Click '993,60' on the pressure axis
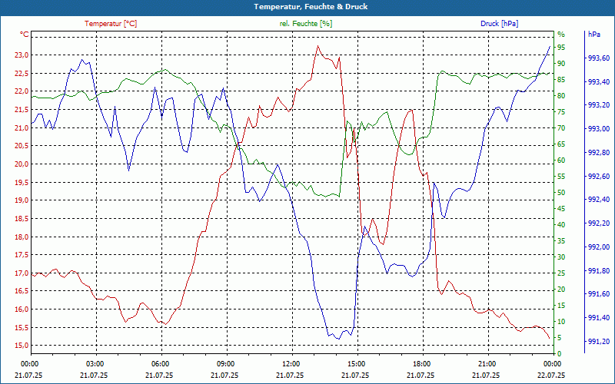Viewport: 615px width, 384px height. click(x=599, y=58)
